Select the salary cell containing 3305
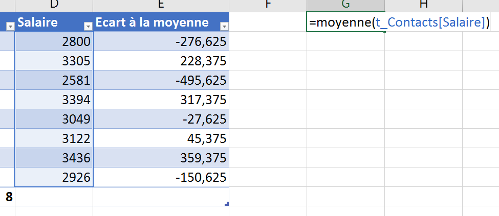Image resolution: width=499 pixels, height=216 pixels. tap(54, 61)
